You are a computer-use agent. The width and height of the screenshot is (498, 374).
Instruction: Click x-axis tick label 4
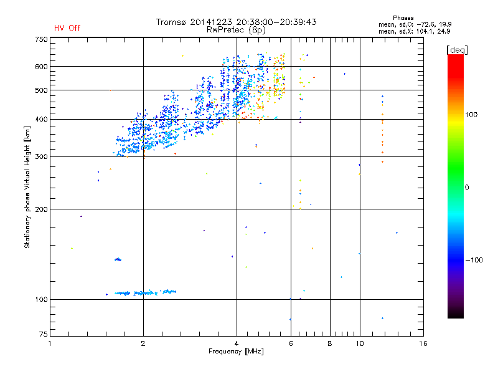[237, 343]
